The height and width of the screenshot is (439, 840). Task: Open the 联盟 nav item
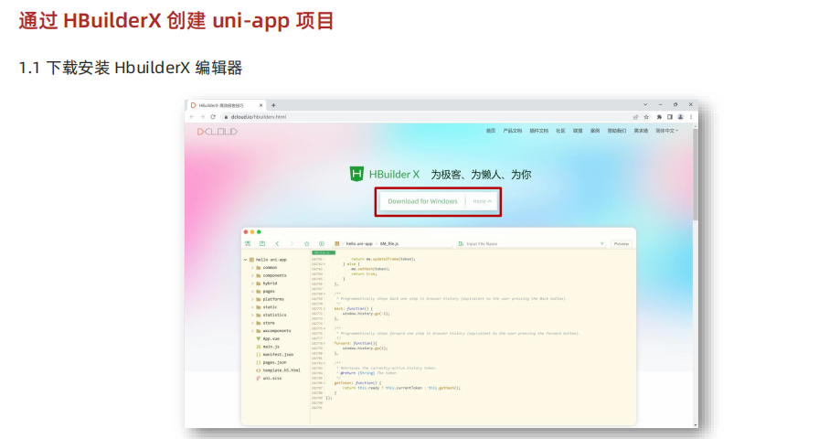pos(578,131)
